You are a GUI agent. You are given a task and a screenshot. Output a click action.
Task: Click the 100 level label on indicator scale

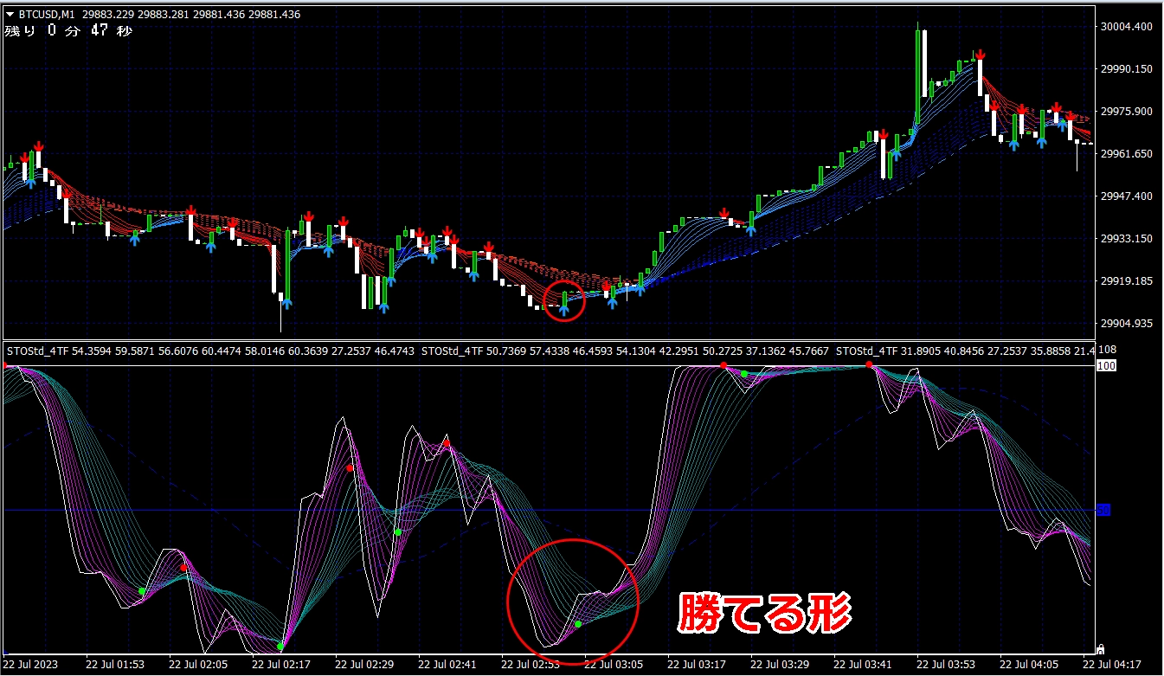click(1104, 366)
